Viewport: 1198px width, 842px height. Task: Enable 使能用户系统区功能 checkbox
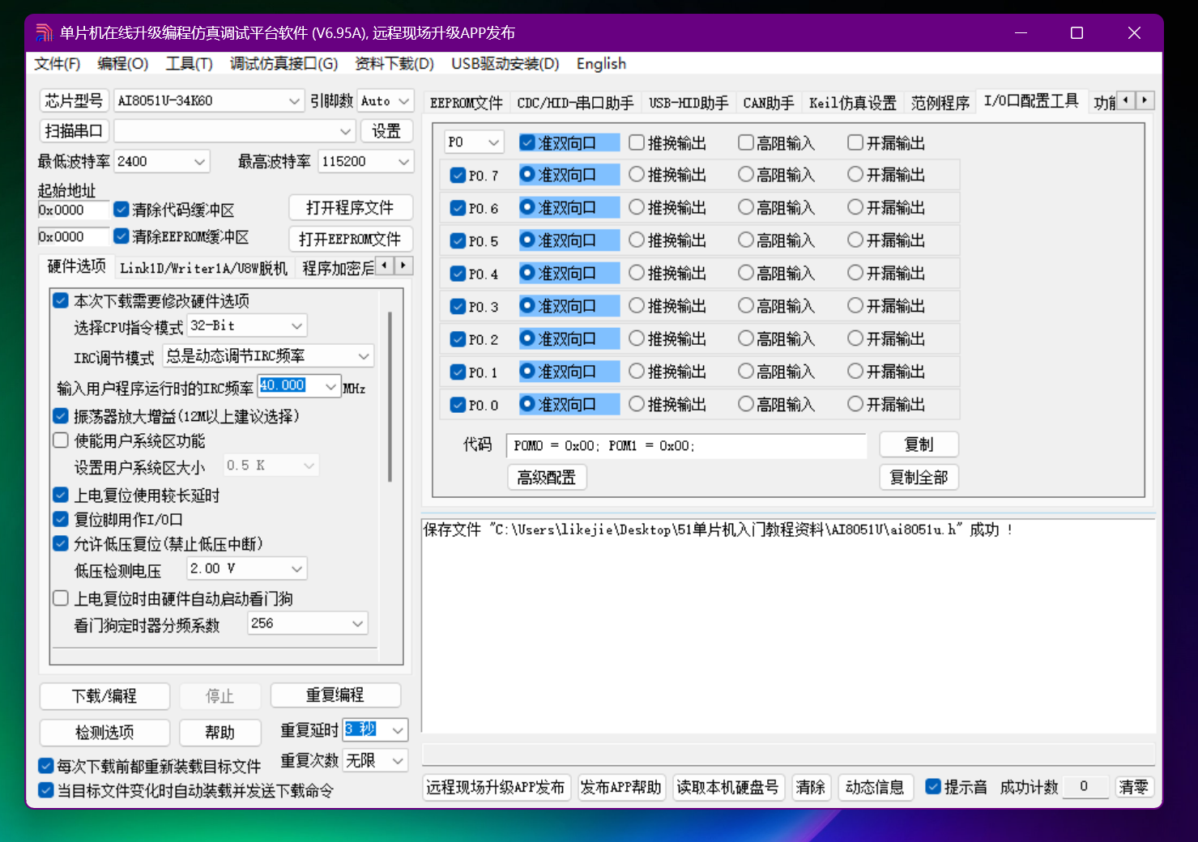[61, 440]
